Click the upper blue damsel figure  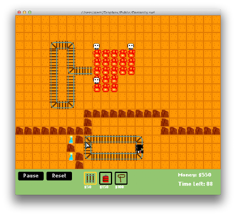(x=71, y=139)
